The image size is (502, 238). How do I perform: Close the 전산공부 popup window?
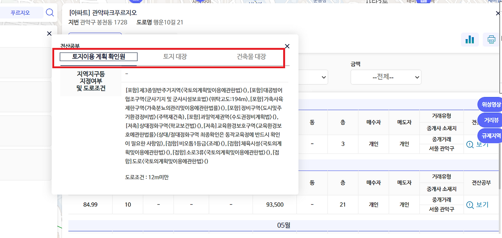point(287,46)
